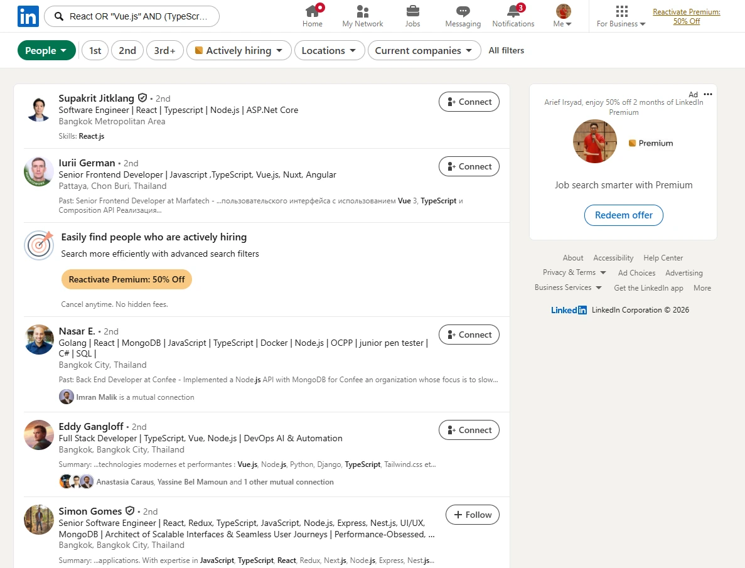Open the Notifications bell icon
745x568 pixels.
(513, 16)
